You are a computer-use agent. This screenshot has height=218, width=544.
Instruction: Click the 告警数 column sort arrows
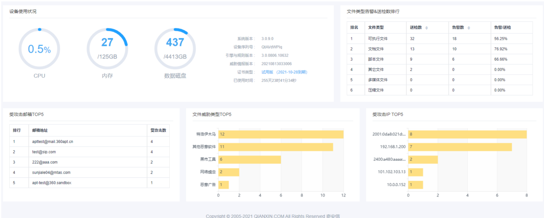click(x=469, y=28)
